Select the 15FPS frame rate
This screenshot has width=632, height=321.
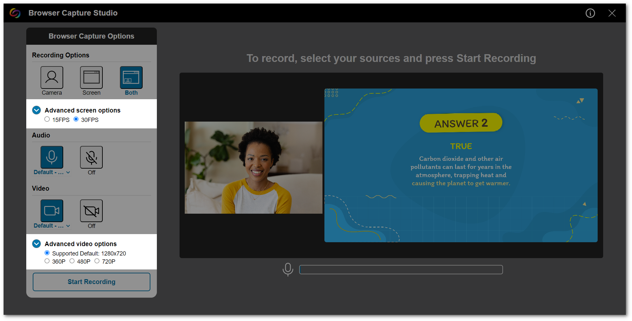47,119
